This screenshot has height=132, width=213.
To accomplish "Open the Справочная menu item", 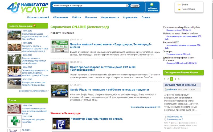I will pos(130,17).
